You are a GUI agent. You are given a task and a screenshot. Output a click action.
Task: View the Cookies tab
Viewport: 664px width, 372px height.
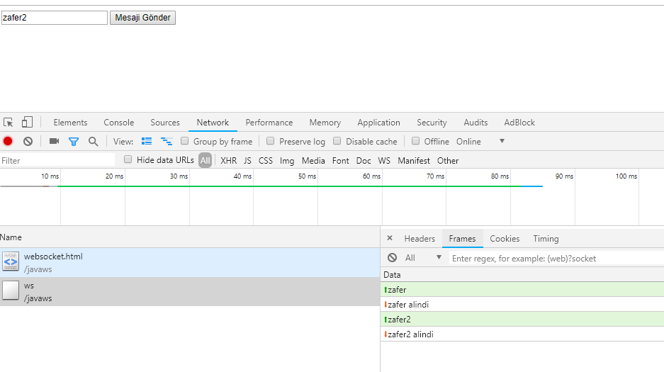click(x=505, y=239)
